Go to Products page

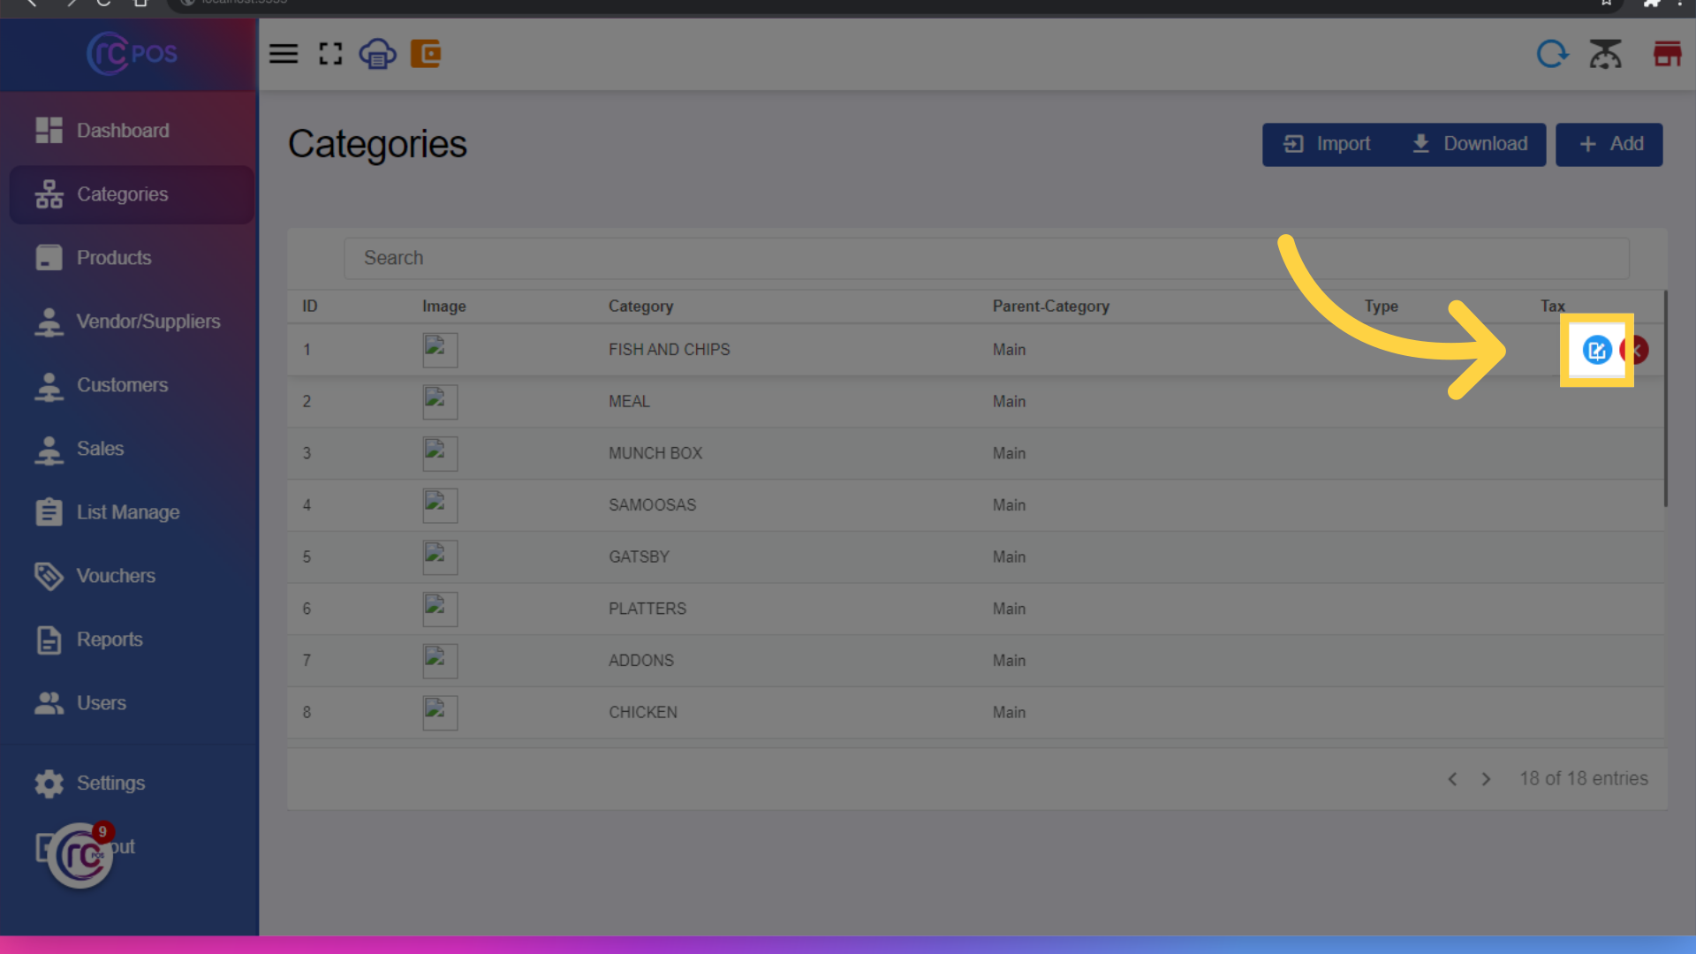point(132,258)
